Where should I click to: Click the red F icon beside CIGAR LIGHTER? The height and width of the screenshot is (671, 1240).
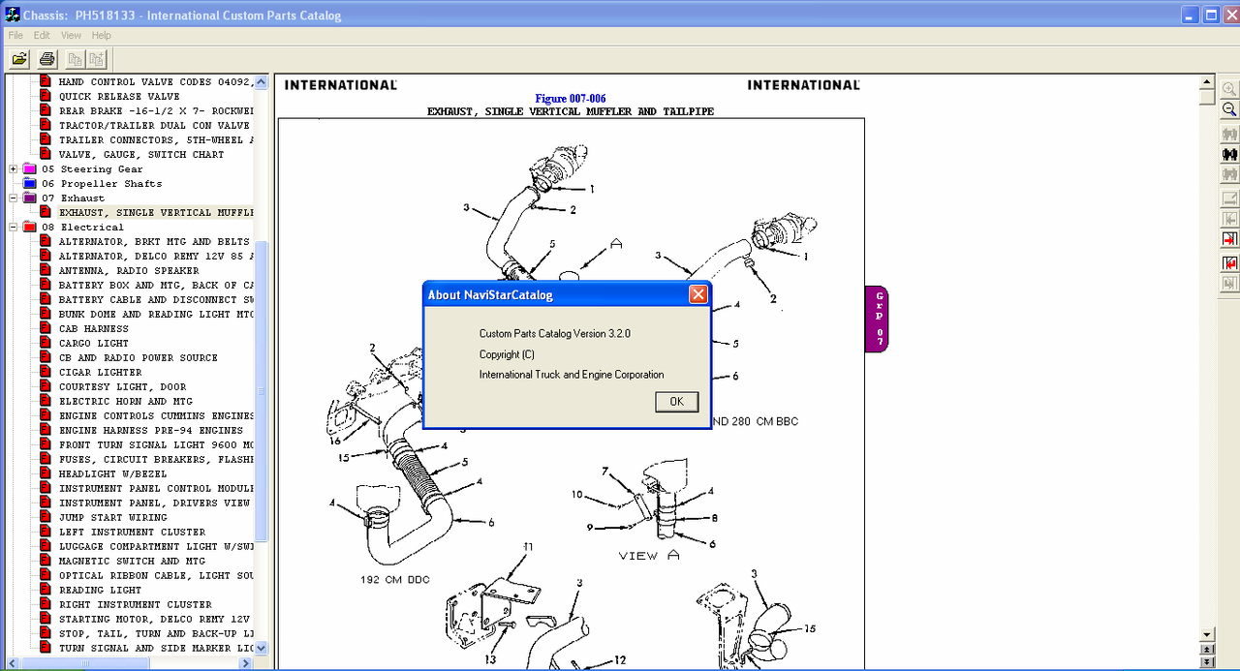46,372
